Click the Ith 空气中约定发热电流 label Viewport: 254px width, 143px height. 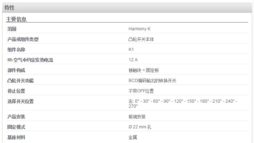click(30, 60)
